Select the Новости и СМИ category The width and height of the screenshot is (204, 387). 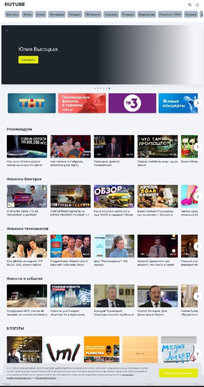(170, 15)
